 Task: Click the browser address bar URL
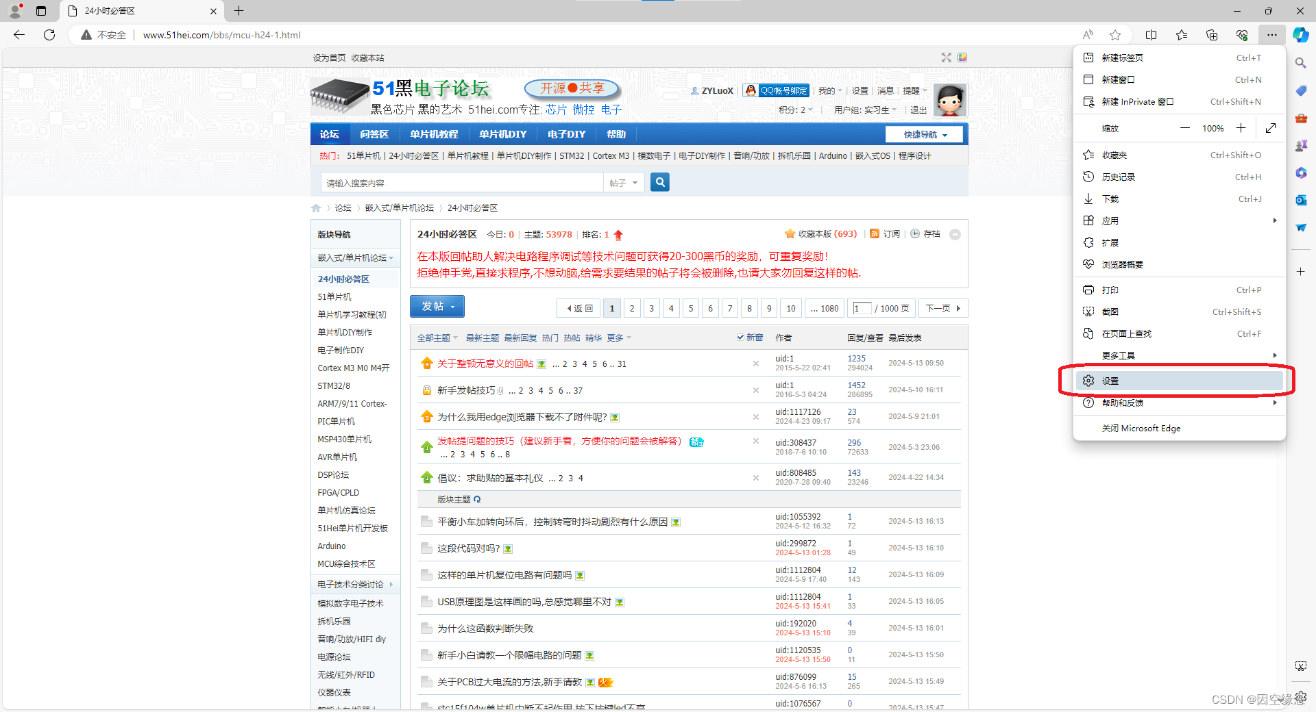(221, 35)
